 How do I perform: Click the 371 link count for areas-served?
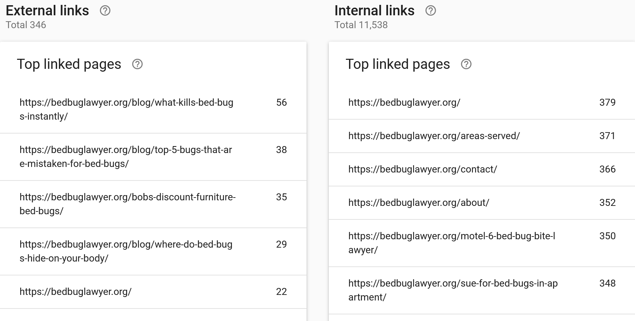[607, 136]
